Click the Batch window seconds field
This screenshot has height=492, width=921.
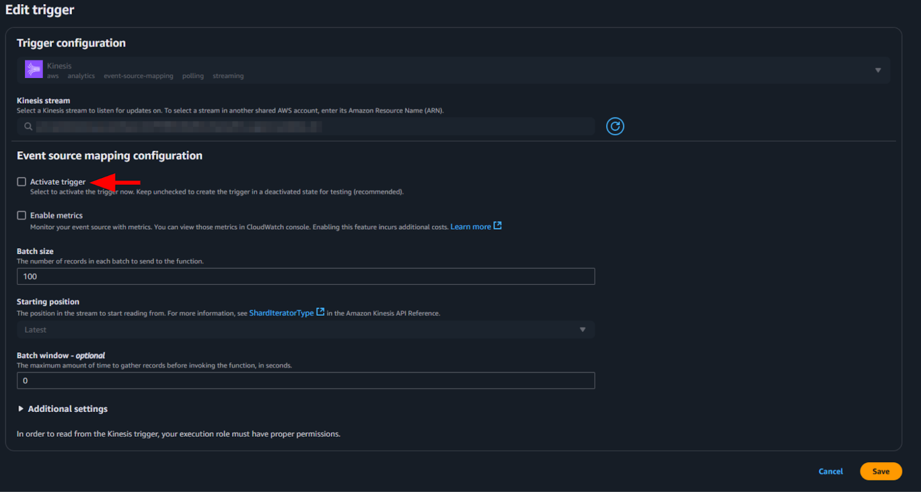click(305, 380)
